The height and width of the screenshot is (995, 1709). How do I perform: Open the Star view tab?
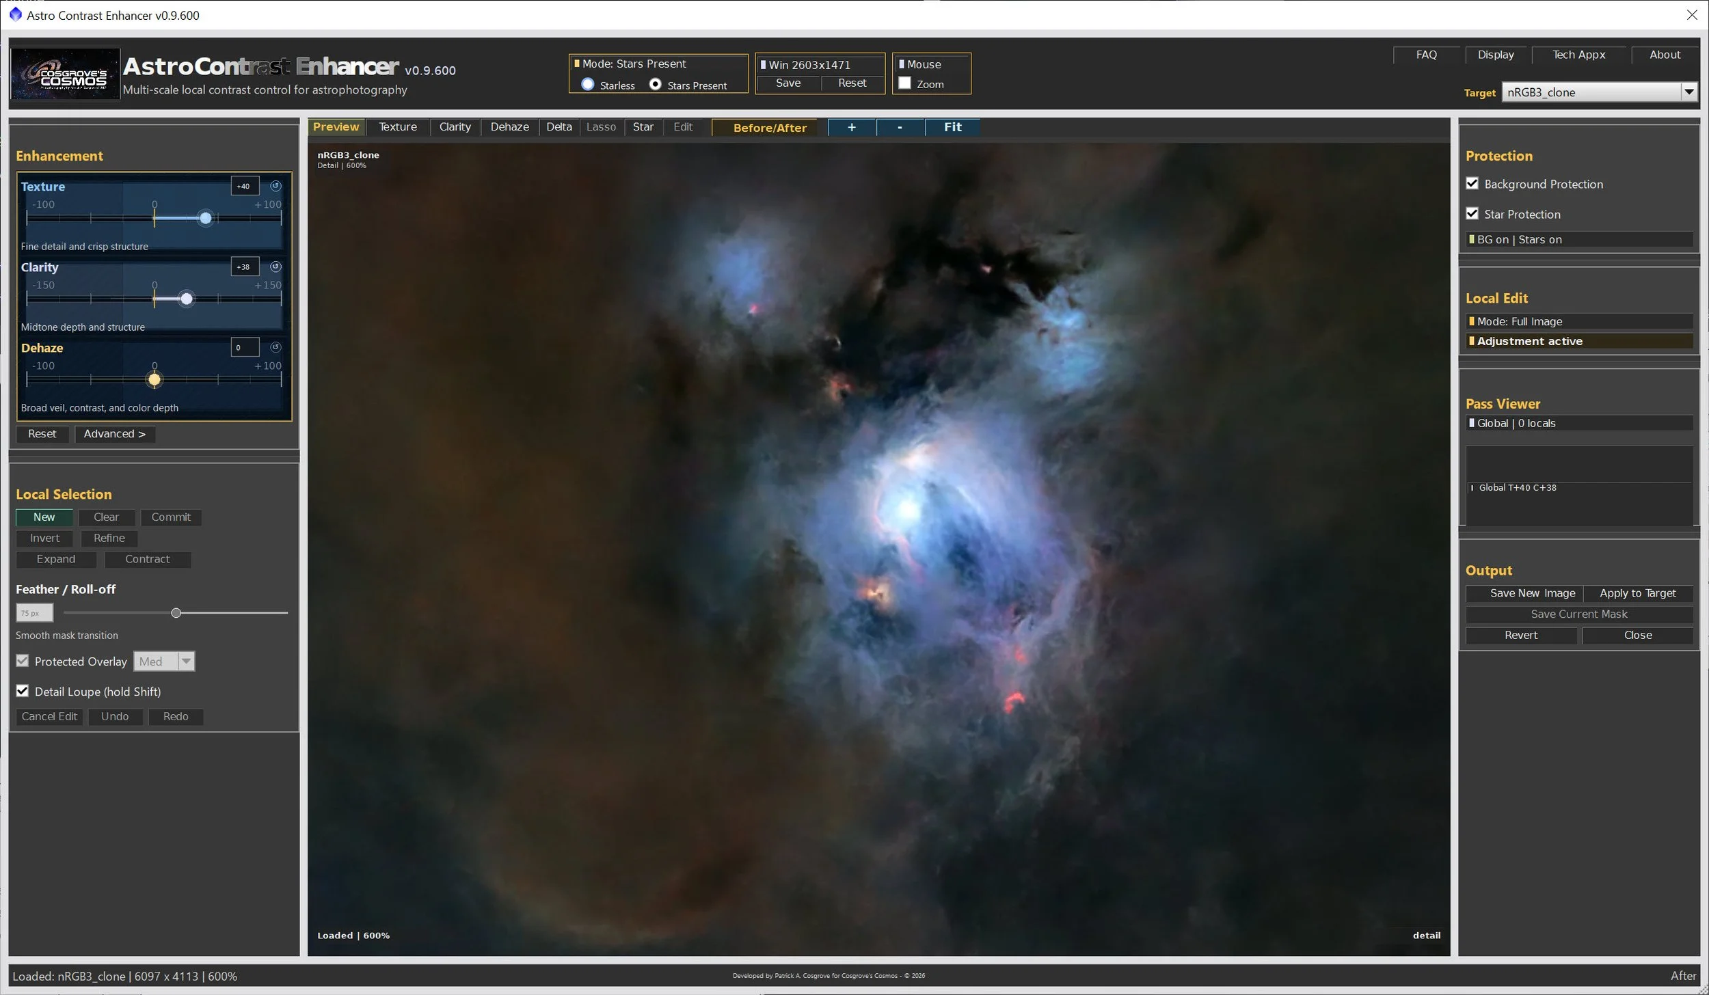(643, 127)
